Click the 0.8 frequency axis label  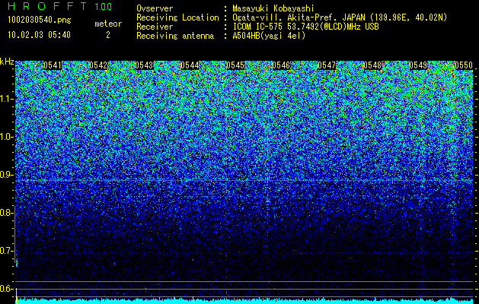(7, 213)
